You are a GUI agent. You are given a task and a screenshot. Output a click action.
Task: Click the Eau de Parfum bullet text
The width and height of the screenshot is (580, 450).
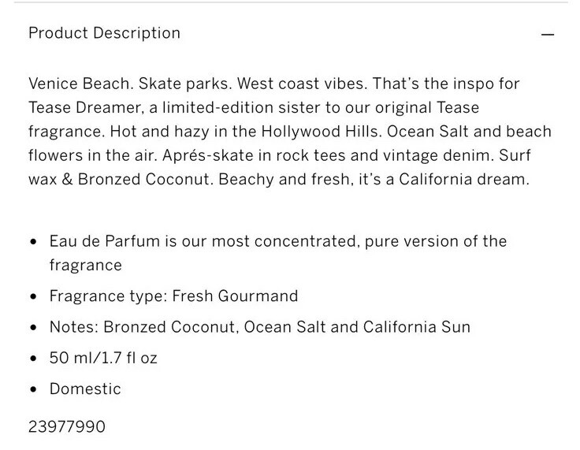[278, 253]
